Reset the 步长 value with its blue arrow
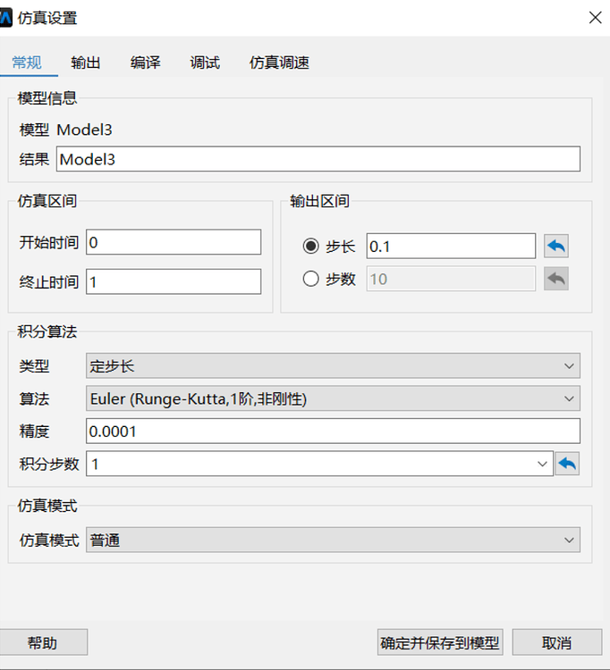The image size is (610, 670). 556,247
